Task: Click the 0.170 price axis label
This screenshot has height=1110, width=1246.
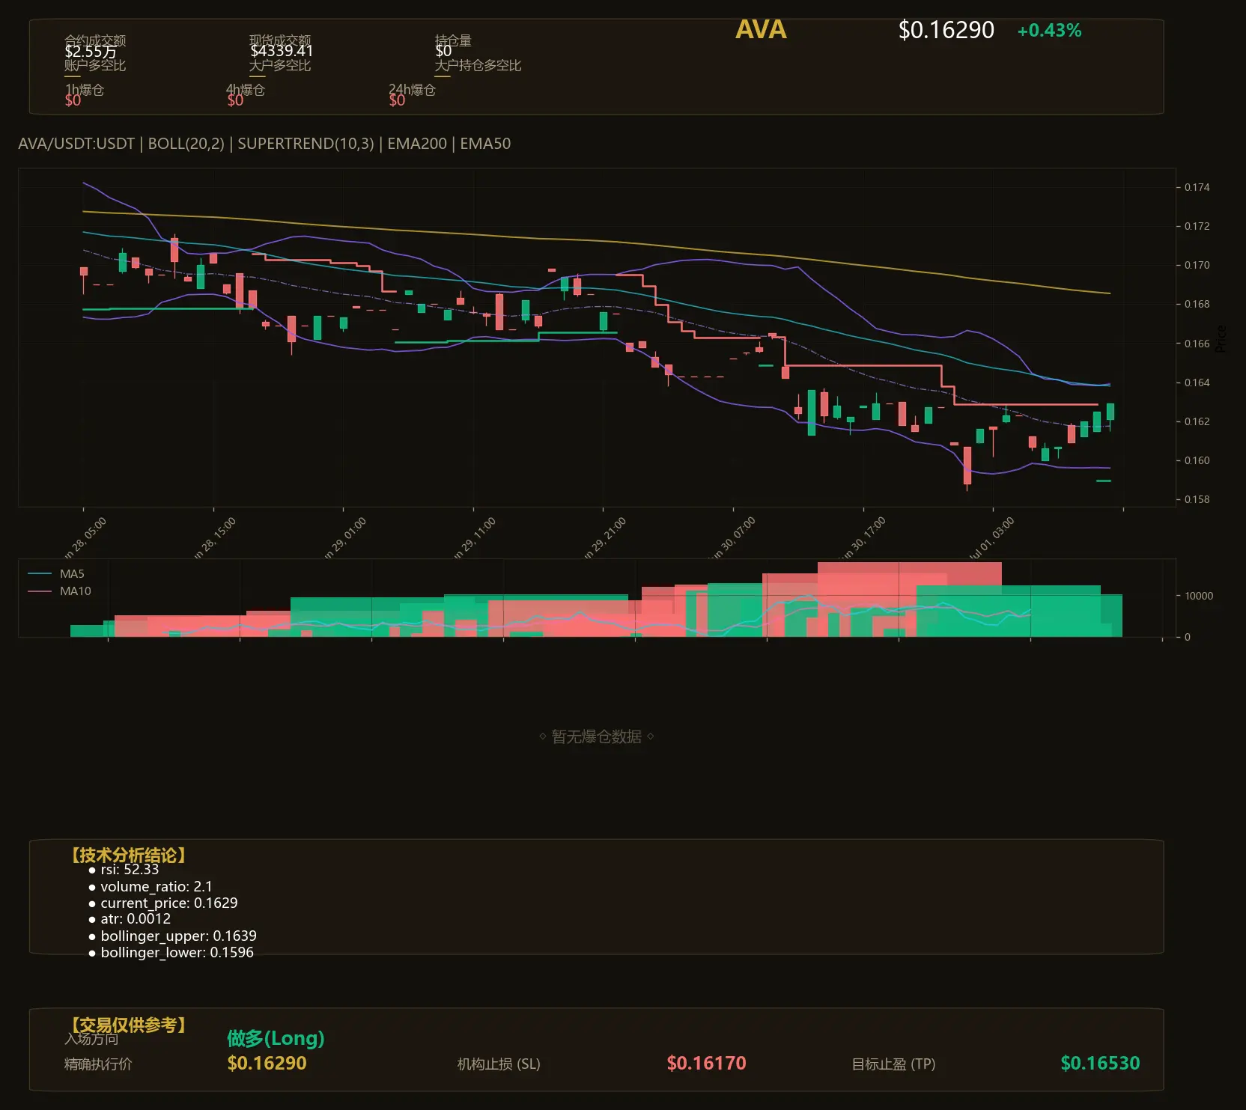Action: pyautogui.click(x=1197, y=265)
